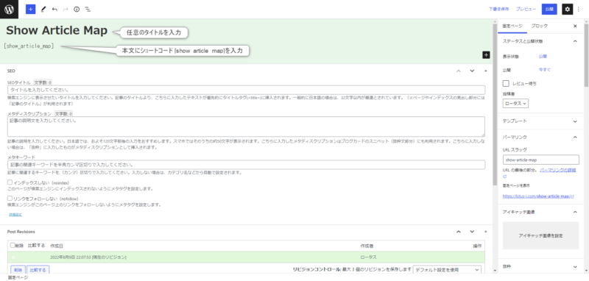Toggle the settings gear sidebar
This screenshot has height=281, width=589.
(x=567, y=9)
